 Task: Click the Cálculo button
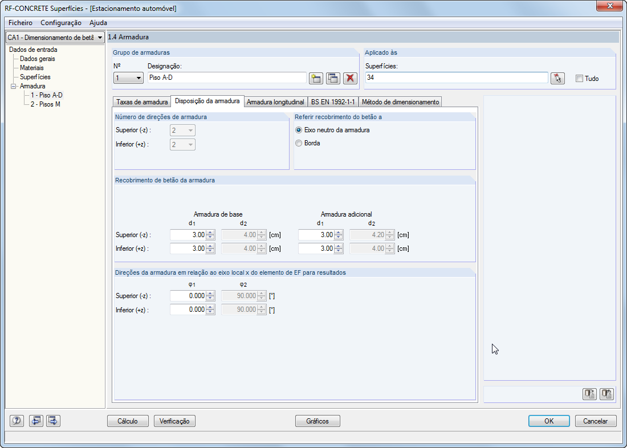coord(128,421)
